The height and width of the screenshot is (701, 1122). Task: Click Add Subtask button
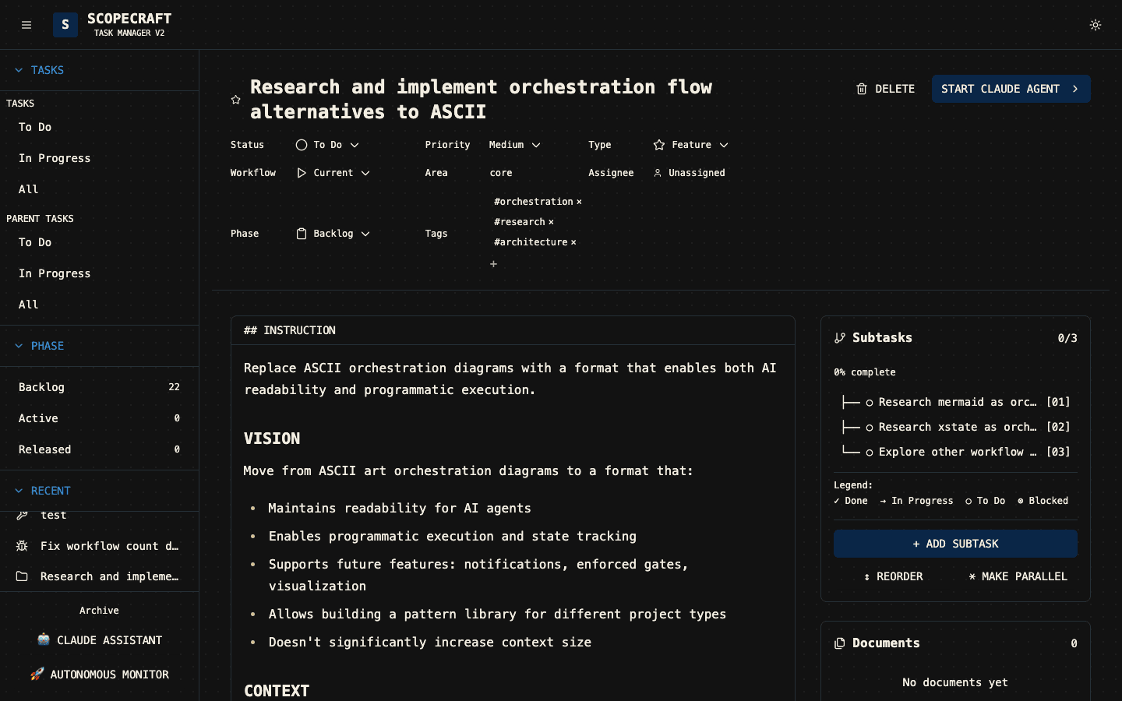[955, 544]
